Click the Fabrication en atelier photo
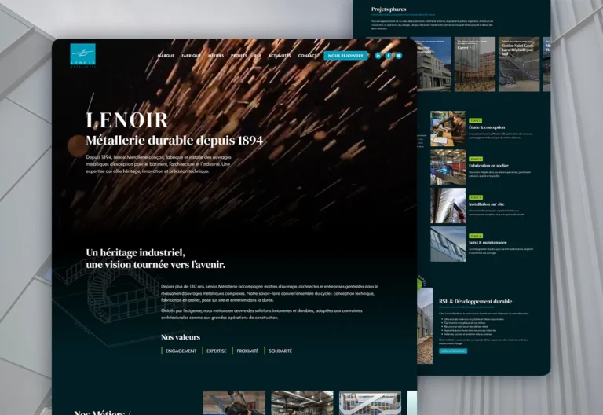This screenshot has width=603, height=415. coord(448,167)
